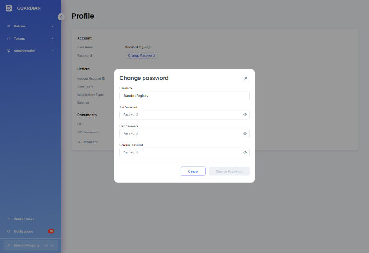
Task: Toggle New Password visibility eye icon
Action: tap(244, 133)
